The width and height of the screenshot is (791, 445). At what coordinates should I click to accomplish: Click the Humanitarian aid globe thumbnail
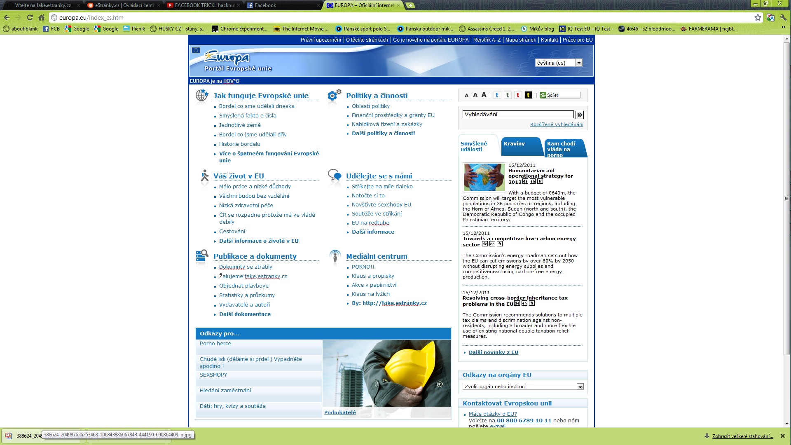click(x=484, y=177)
